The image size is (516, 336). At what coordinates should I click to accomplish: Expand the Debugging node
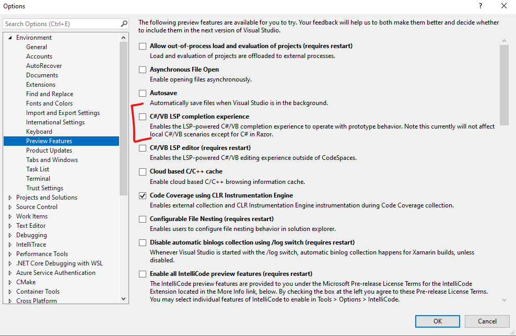[10, 235]
